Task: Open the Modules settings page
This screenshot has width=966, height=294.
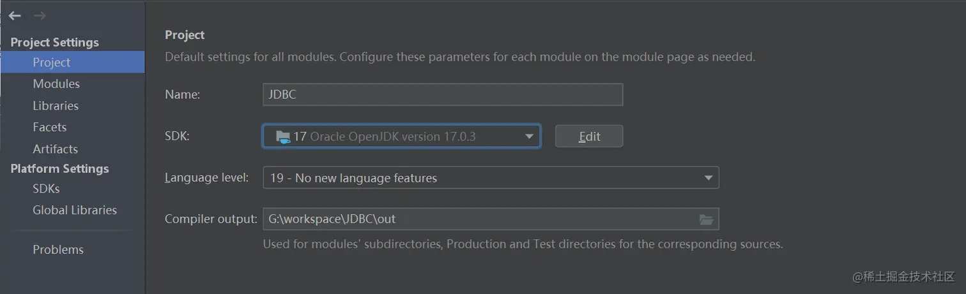Action: click(x=56, y=84)
